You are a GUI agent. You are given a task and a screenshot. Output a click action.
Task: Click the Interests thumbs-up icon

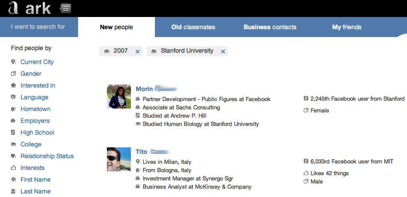pos(14,168)
